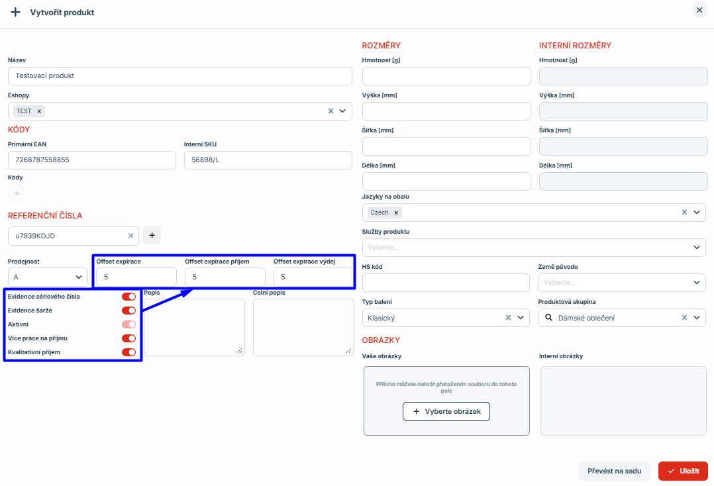Remove the TEST tag from Eshopy
The height and width of the screenshot is (486, 714).
pyautogui.click(x=39, y=111)
